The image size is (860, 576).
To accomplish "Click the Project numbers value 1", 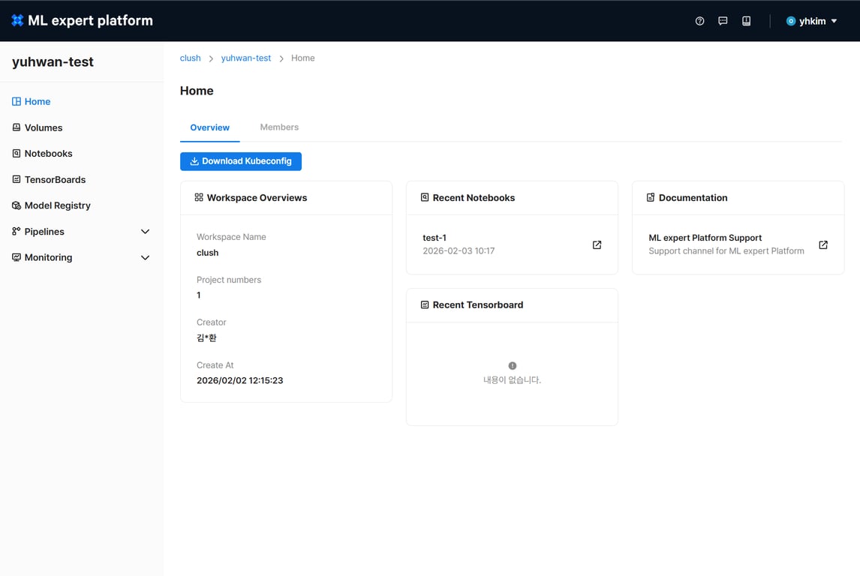I will 199,295.
